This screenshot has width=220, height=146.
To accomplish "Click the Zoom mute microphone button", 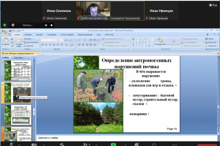I will click(12, 145).
